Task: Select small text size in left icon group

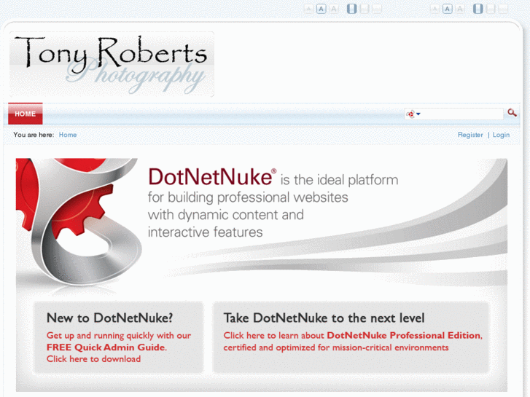Action: pos(308,9)
